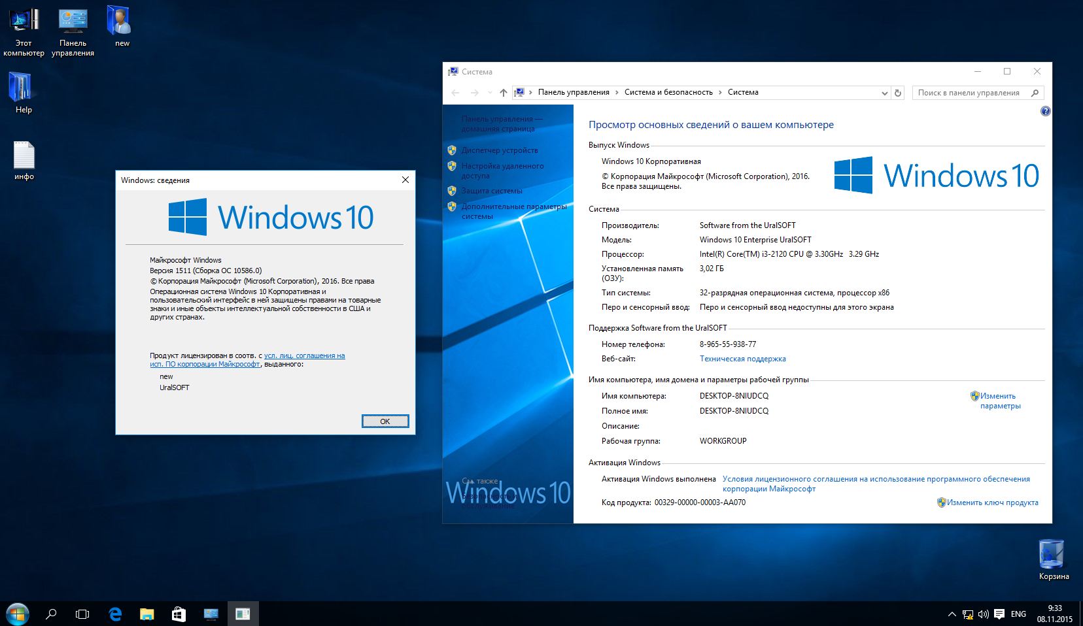
Task: Go back in the Система window
Action: click(x=456, y=93)
